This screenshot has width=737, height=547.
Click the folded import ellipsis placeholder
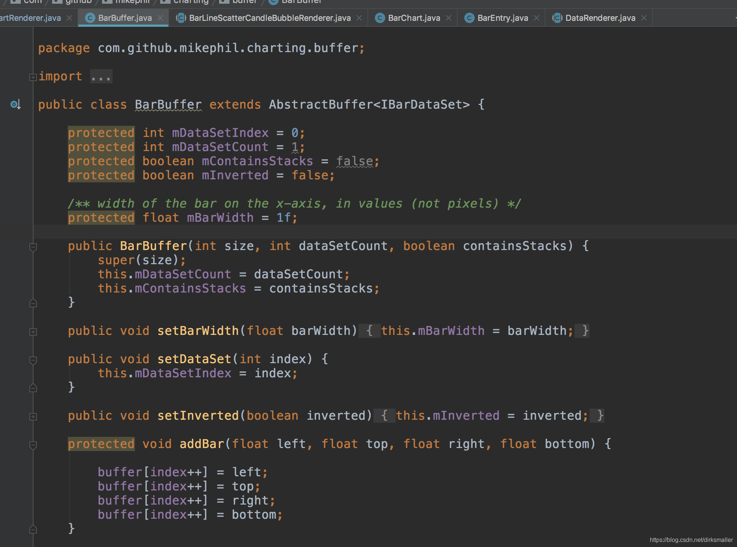point(101,77)
